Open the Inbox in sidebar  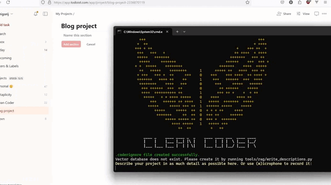tap(2, 42)
